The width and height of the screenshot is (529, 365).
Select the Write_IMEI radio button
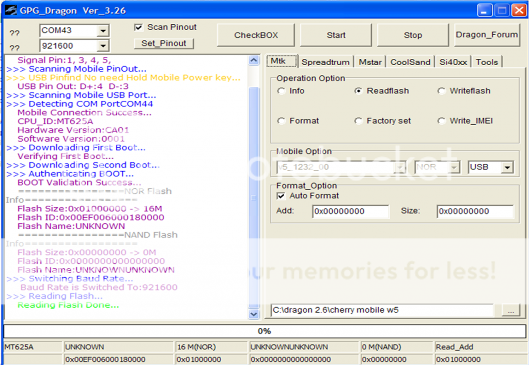click(x=441, y=121)
